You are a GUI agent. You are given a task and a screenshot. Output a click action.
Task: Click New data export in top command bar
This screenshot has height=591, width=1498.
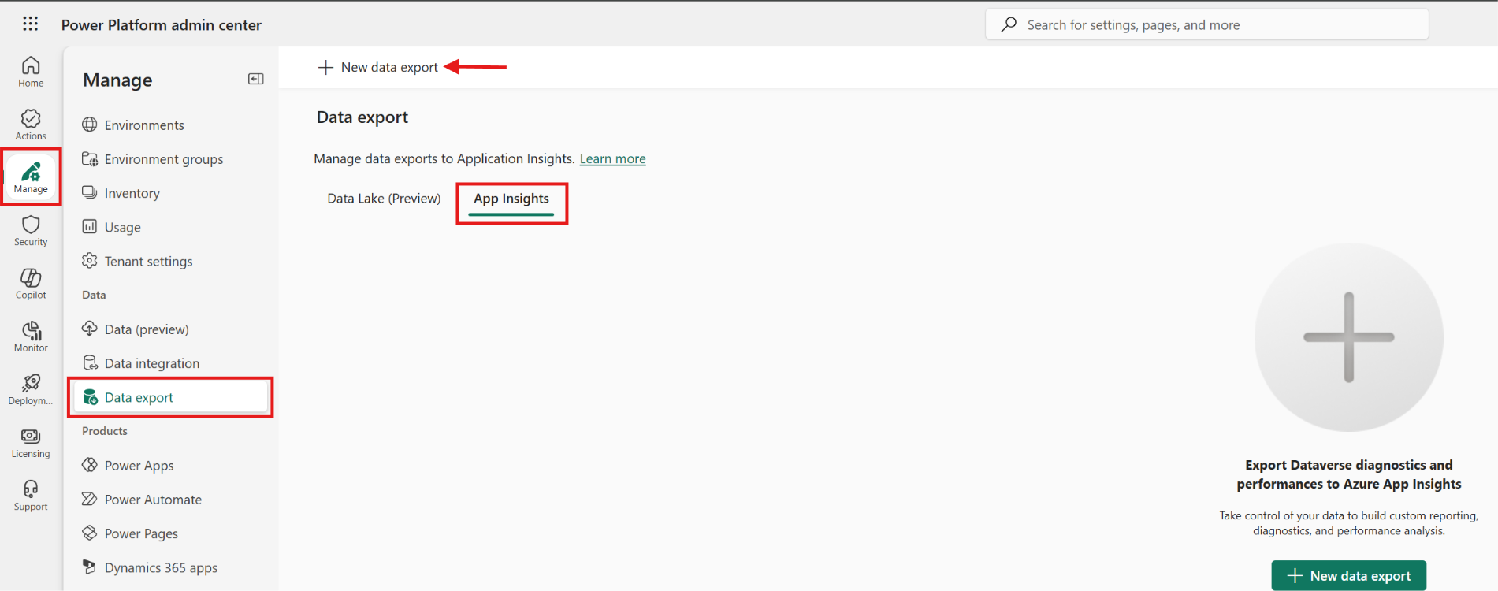(x=377, y=67)
